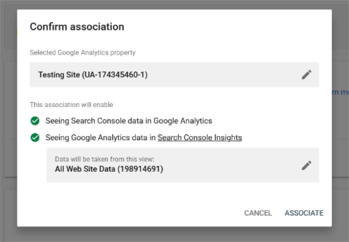
Task: Click green checkmark beside Search Console data line
Action: (x=35, y=121)
